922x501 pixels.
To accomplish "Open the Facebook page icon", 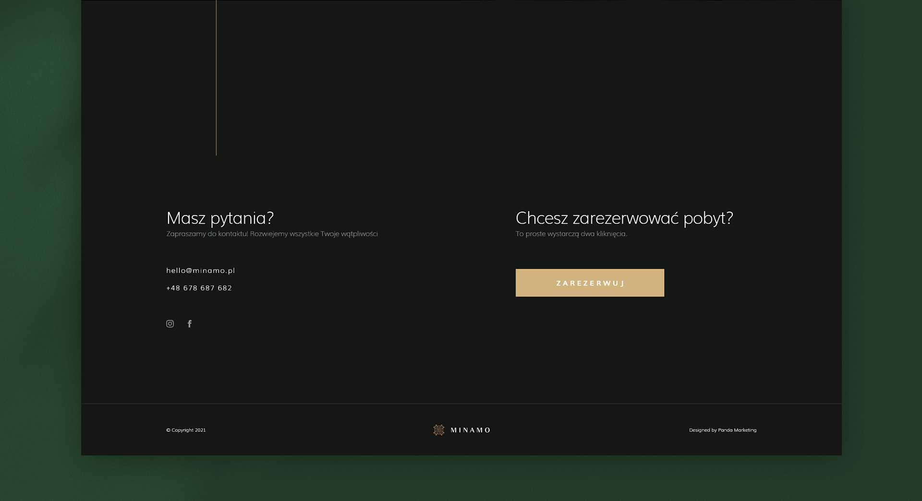I will (x=190, y=324).
